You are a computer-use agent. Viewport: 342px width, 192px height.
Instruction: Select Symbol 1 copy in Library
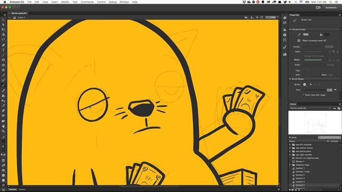tap(302, 172)
